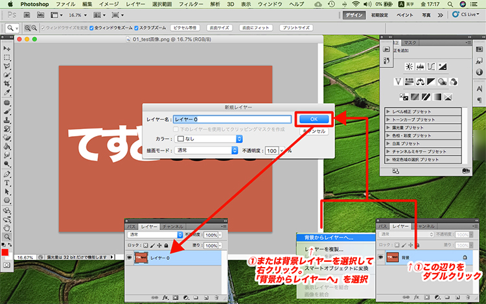Open the ファイル menu
The height and width of the screenshot is (304, 486).
pos(65,5)
